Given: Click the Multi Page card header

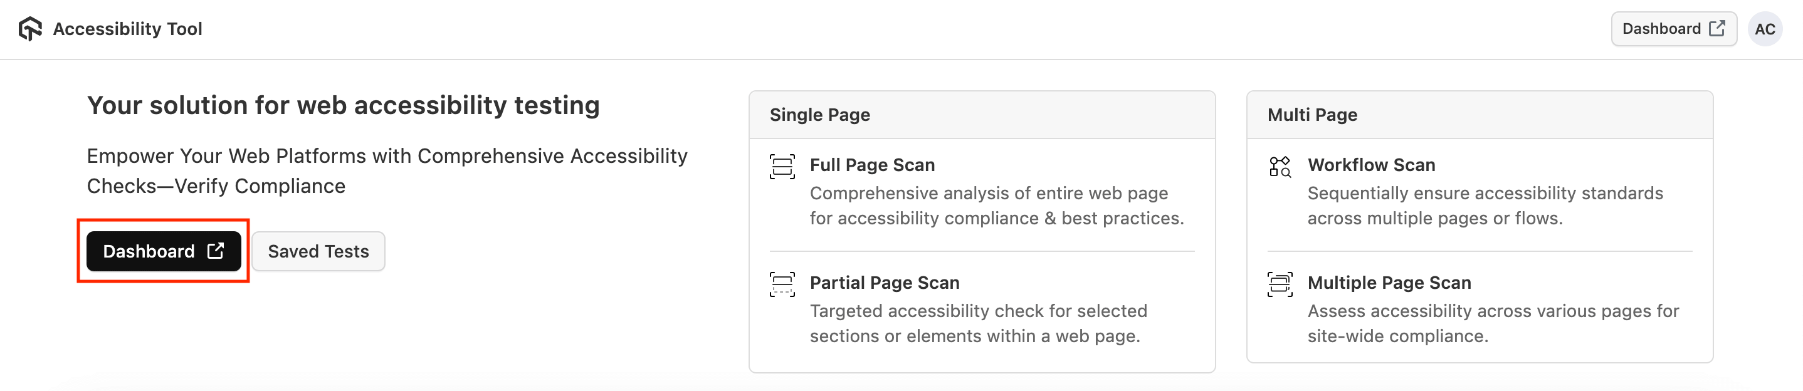Looking at the screenshot, I should [1312, 115].
